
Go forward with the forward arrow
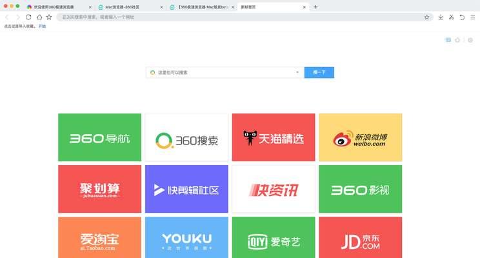click(x=18, y=17)
